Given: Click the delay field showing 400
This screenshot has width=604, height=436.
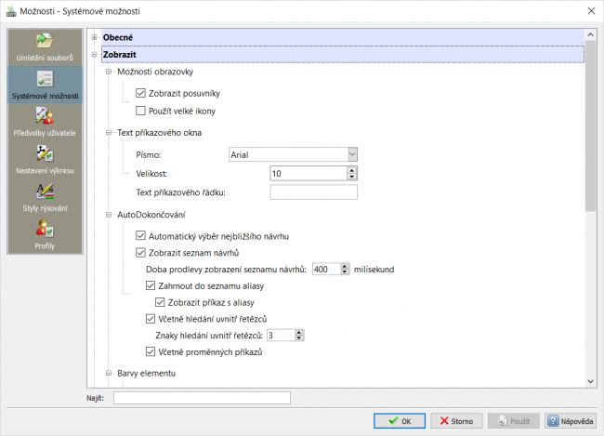Looking at the screenshot, I should pos(326,269).
